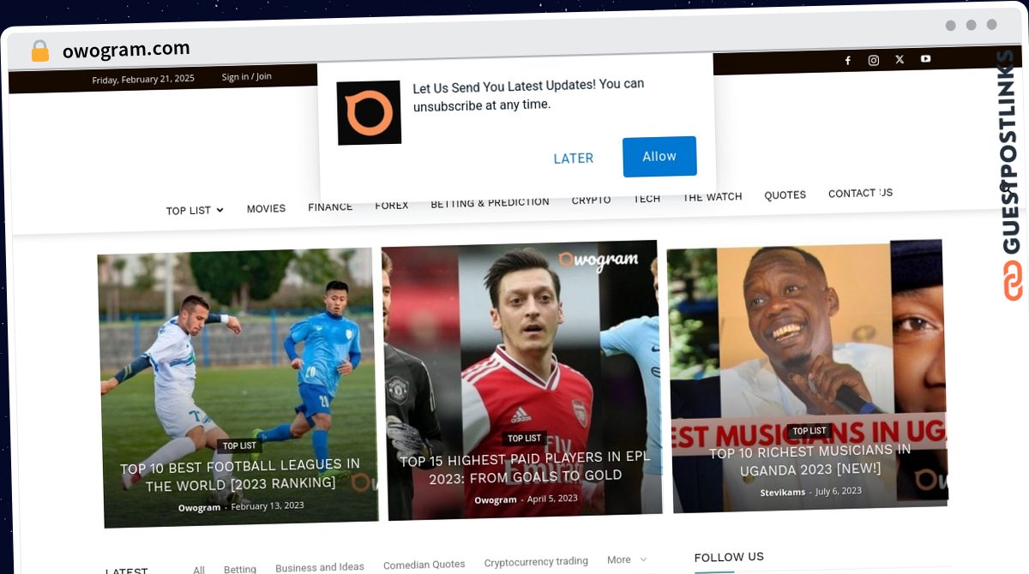Dismiss the popup with LATER
The width and height of the screenshot is (1029, 574).
coord(574,158)
